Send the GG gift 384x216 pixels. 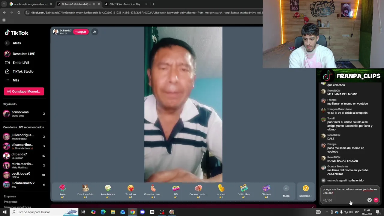pyautogui.click(x=176, y=191)
